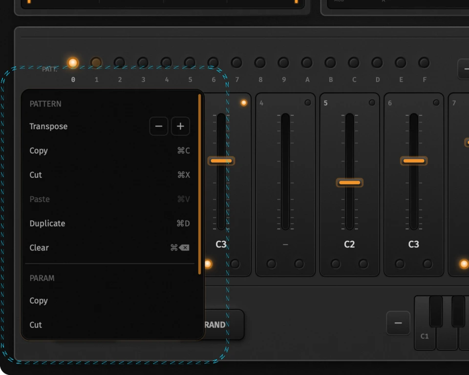Click step 4 slider track
This screenshot has width=469, height=375.
(x=285, y=172)
